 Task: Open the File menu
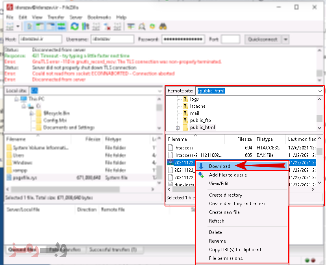coord(9,17)
